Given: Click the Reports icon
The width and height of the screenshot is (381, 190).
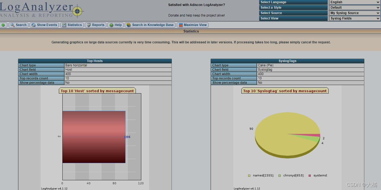Looking at the screenshot, I should [89, 25].
